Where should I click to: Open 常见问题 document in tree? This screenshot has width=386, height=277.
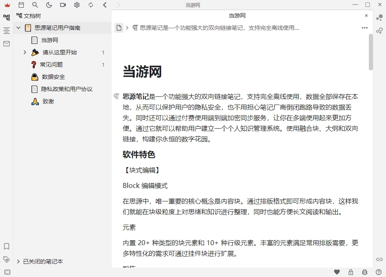[51, 65]
